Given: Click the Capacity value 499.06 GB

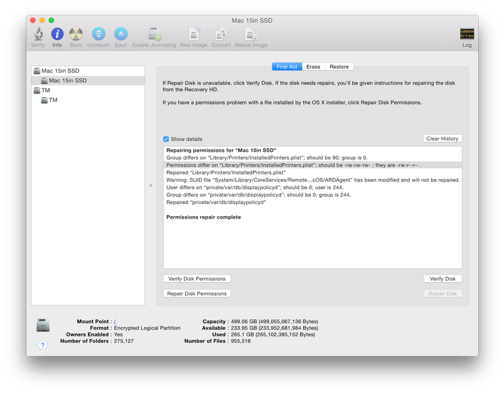Looking at the screenshot, I should pyautogui.click(x=275, y=321).
